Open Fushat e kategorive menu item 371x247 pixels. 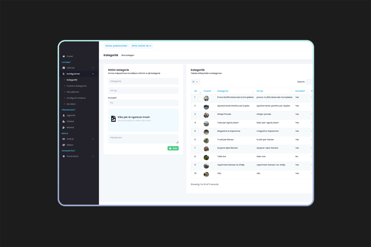(x=76, y=86)
